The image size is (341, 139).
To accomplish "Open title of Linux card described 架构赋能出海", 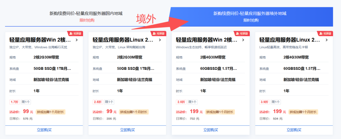I will coord(123,40).
